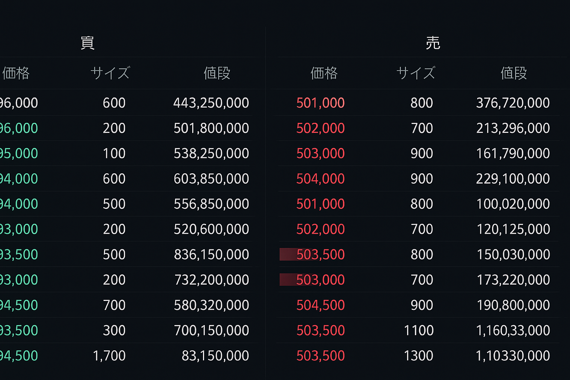Select the ask size 1300 cell
Screen dimensions: 570x380
[419, 356]
